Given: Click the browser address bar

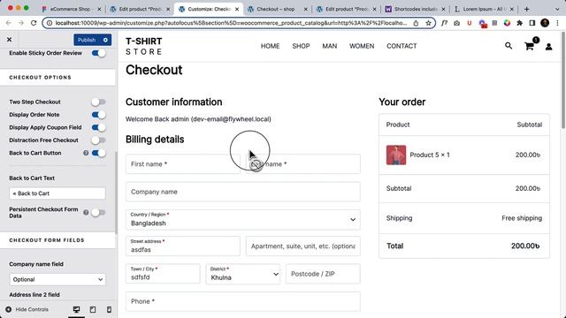Looking at the screenshot, I should pyautogui.click(x=231, y=23).
